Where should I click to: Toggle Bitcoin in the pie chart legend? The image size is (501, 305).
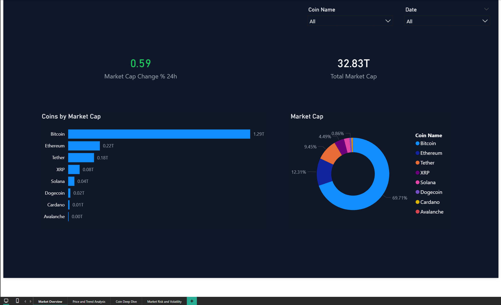pyautogui.click(x=428, y=143)
